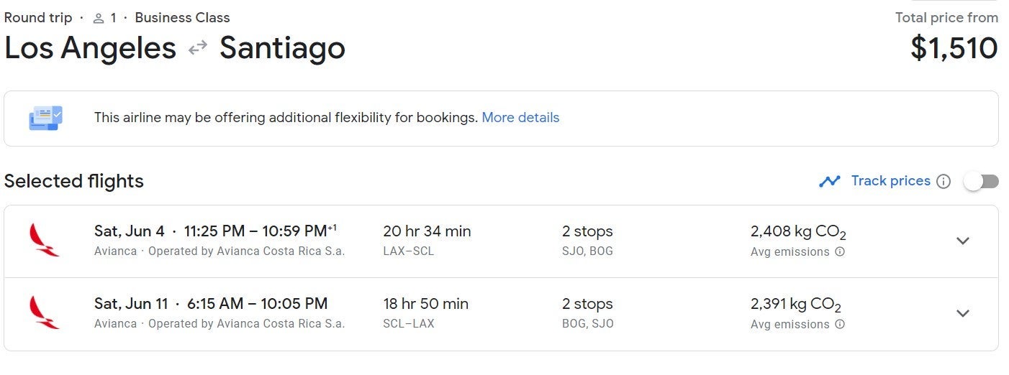The width and height of the screenshot is (1009, 375).
Task: Click the Round trip label
Action: click(x=38, y=18)
